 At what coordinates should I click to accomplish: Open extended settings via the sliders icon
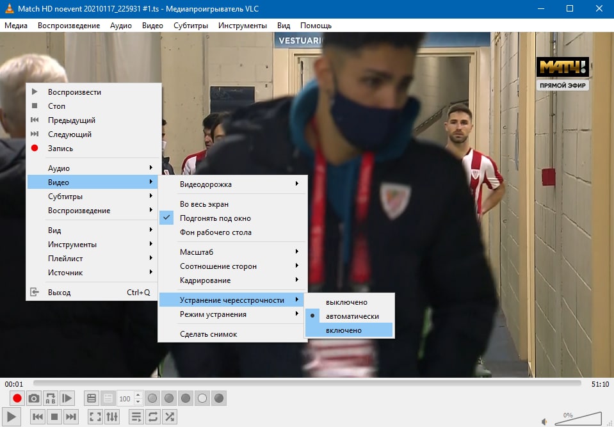click(112, 416)
